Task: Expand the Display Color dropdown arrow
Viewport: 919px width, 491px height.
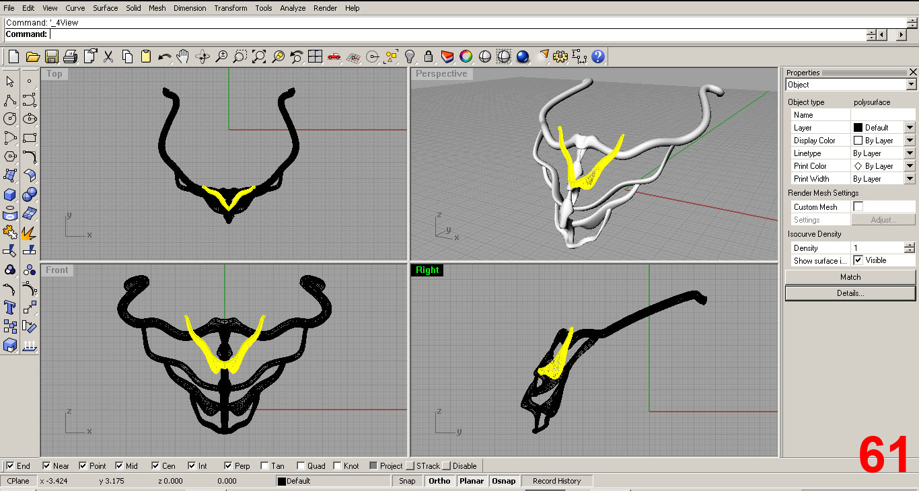Action: click(910, 140)
